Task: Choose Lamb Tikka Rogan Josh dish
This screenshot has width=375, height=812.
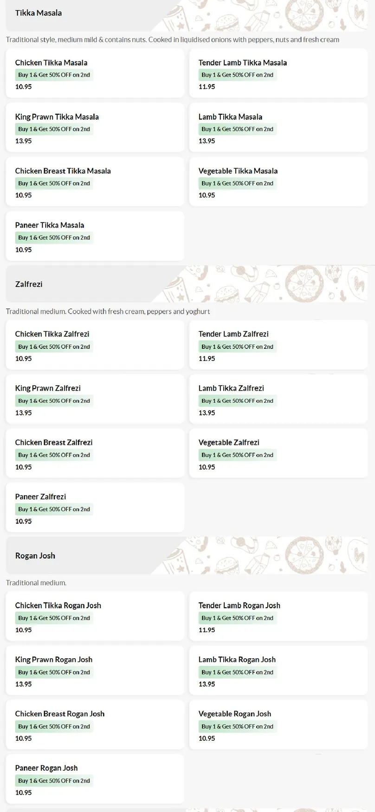Action: coord(278,670)
